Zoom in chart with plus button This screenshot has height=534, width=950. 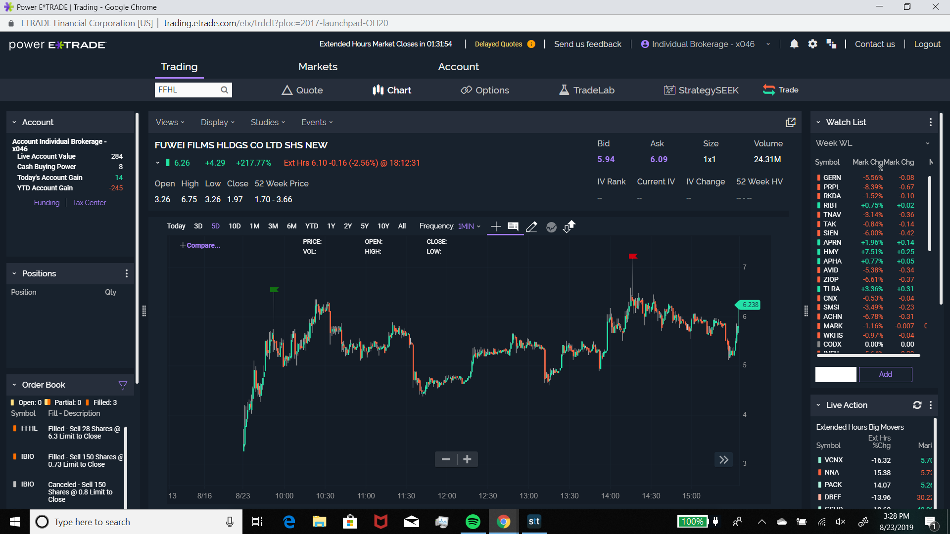click(x=467, y=459)
